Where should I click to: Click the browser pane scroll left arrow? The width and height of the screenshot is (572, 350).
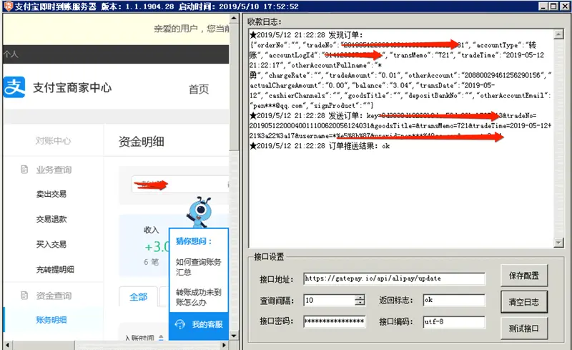pos(7,345)
